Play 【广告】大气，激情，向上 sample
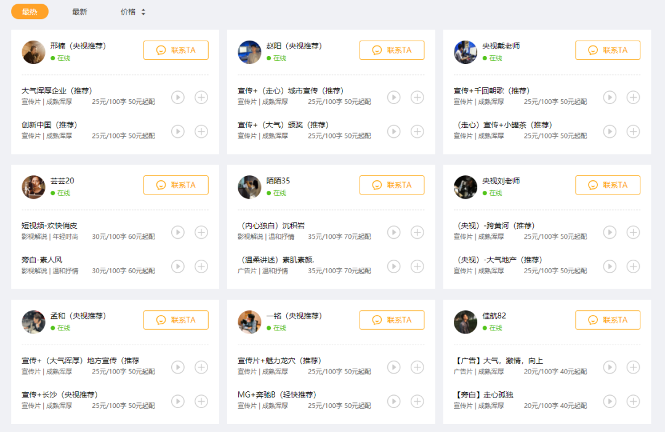This screenshot has height=432, width=665. (x=610, y=367)
